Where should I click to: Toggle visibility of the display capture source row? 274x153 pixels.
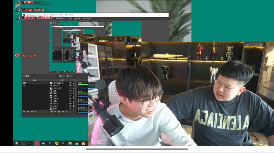tap(70, 83)
